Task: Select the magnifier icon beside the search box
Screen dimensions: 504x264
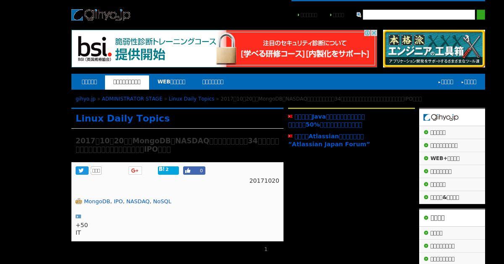Action: tap(359, 15)
